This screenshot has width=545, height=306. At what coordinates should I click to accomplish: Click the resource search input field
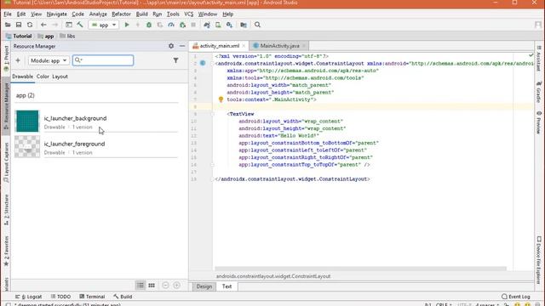[103, 60]
